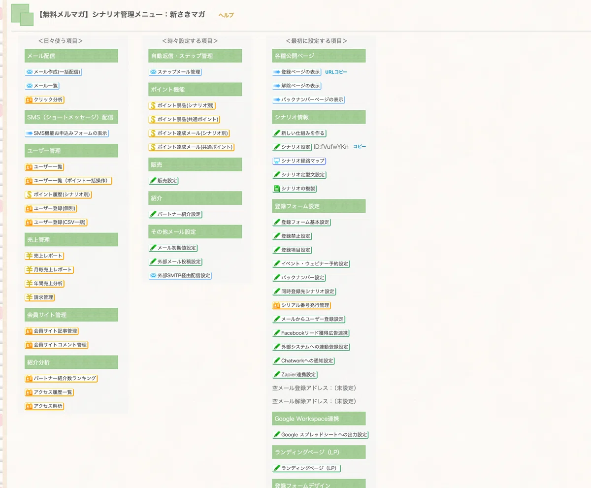The height and width of the screenshot is (488, 591).
Task: Open アクセス解析
Action: coord(44,406)
